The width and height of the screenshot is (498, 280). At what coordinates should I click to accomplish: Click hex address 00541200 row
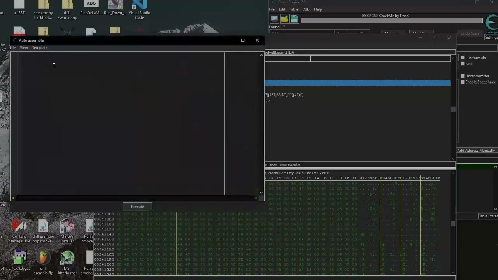click(x=104, y=264)
